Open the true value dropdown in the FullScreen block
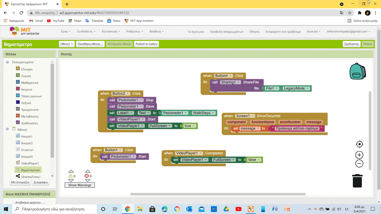This screenshot has width=381, height=214. pos(194,126)
